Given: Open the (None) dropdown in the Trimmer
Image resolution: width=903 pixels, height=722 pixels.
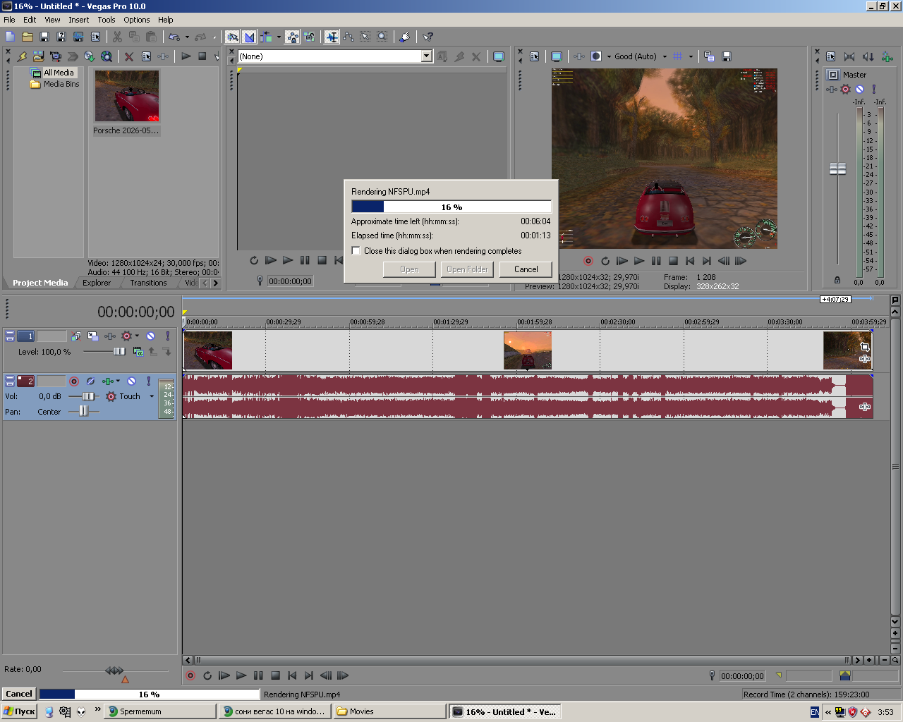Looking at the screenshot, I should pos(426,56).
